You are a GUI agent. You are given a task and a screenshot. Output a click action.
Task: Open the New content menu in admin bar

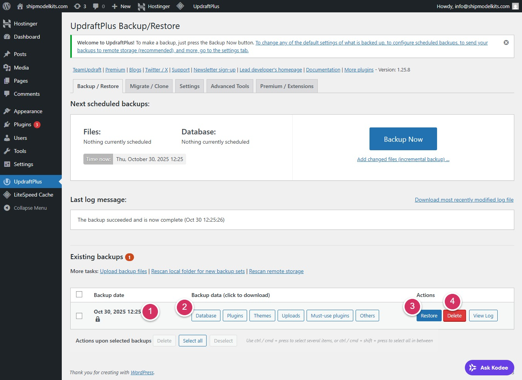point(121,6)
